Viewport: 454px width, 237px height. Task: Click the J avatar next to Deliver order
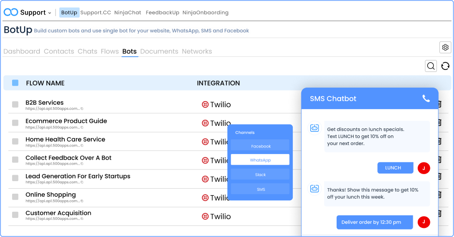(424, 222)
